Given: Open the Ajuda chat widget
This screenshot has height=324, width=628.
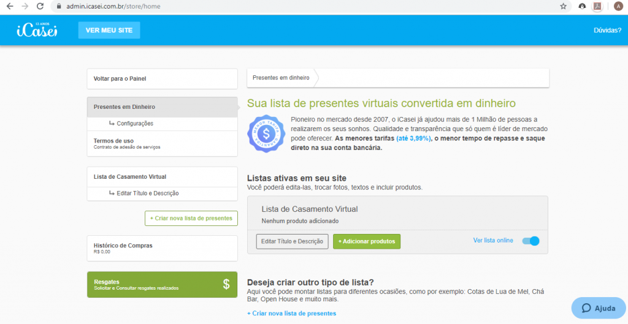Looking at the screenshot, I should [x=599, y=308].
